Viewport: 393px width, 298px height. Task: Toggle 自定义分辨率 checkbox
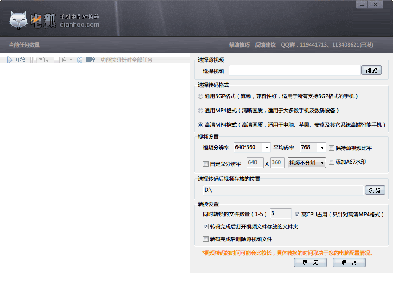pyautogui.click(x=206, y=164)
